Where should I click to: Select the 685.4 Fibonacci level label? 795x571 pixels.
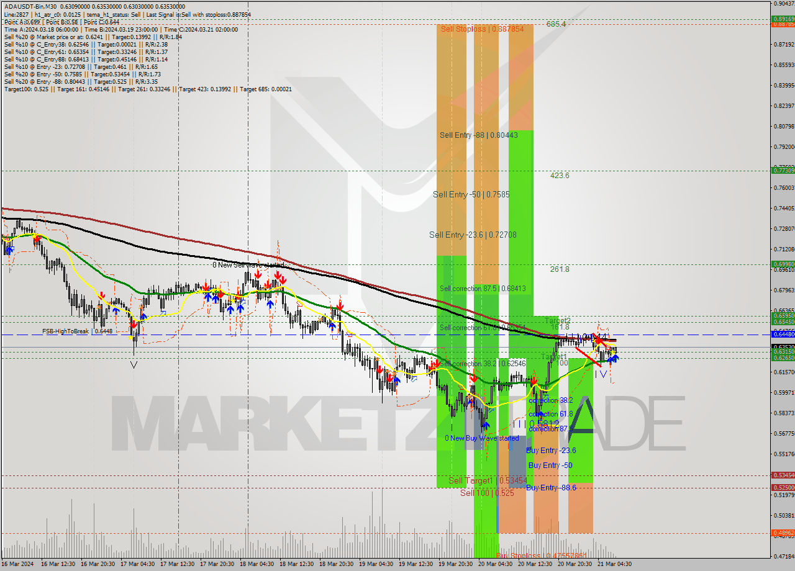(556, 24)
